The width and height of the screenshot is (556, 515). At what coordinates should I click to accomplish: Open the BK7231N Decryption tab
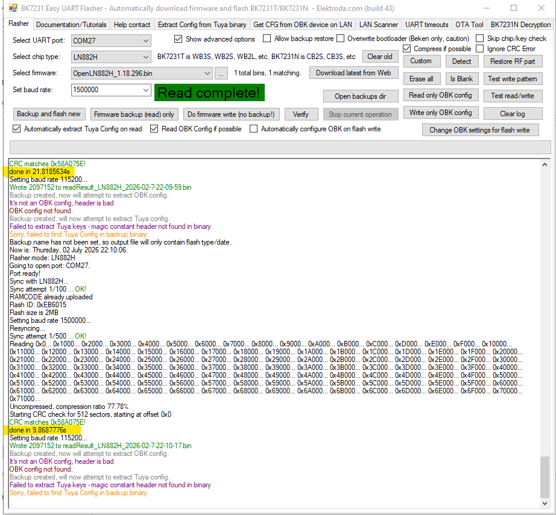click(520, 25)
